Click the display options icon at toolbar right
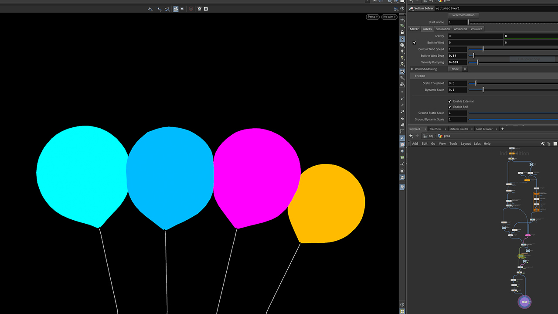This screenshot has width=558, height=314. [396, 9]
